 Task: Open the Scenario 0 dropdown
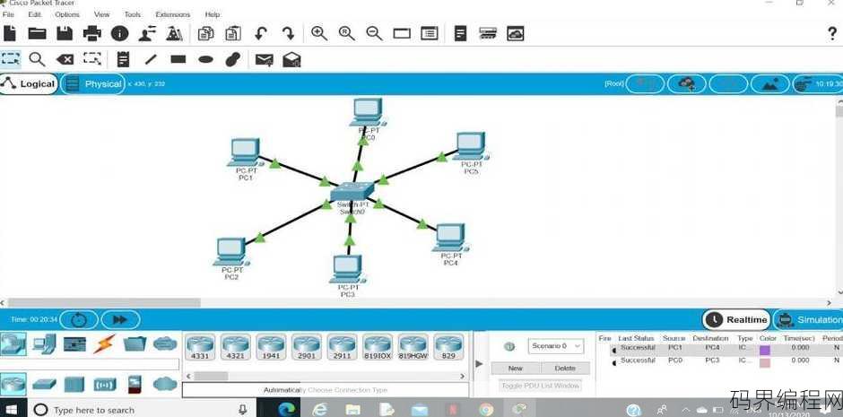tap(556, 346)
